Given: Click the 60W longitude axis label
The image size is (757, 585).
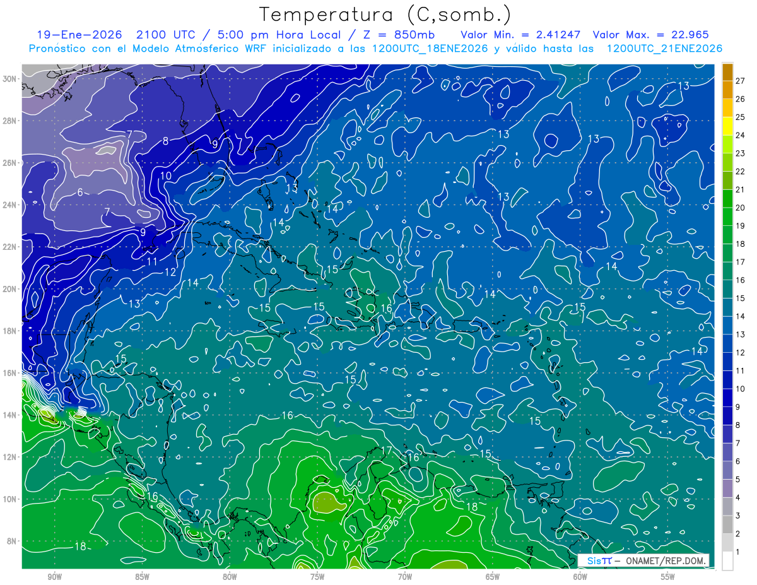Looking at the screenshot, I should pyautogui.click(x=580, y=577).
